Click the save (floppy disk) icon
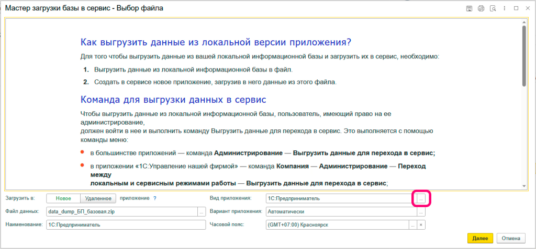 pos(470,8)
